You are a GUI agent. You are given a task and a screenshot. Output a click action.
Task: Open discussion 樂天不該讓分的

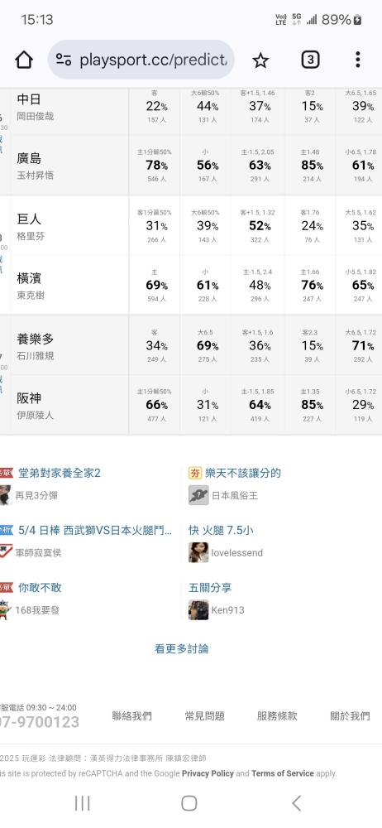click(x=243, y=473)
